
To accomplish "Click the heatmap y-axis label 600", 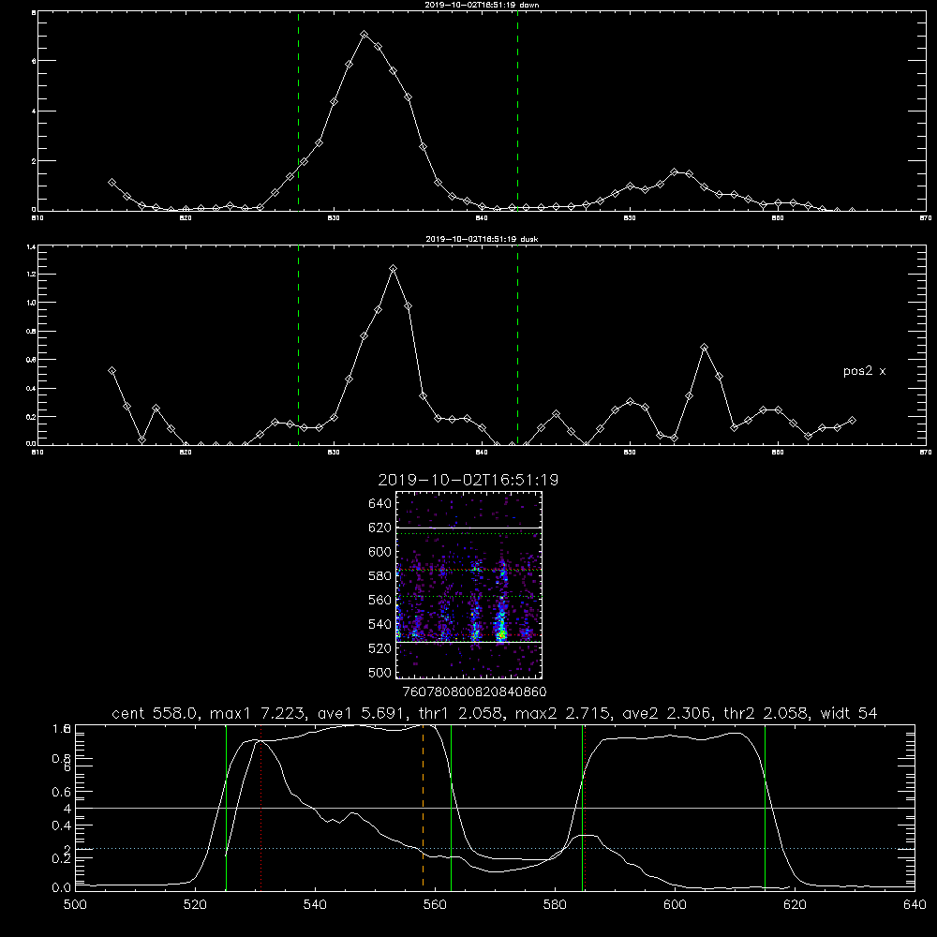I will pyautogui.click(x=379, y=552).
